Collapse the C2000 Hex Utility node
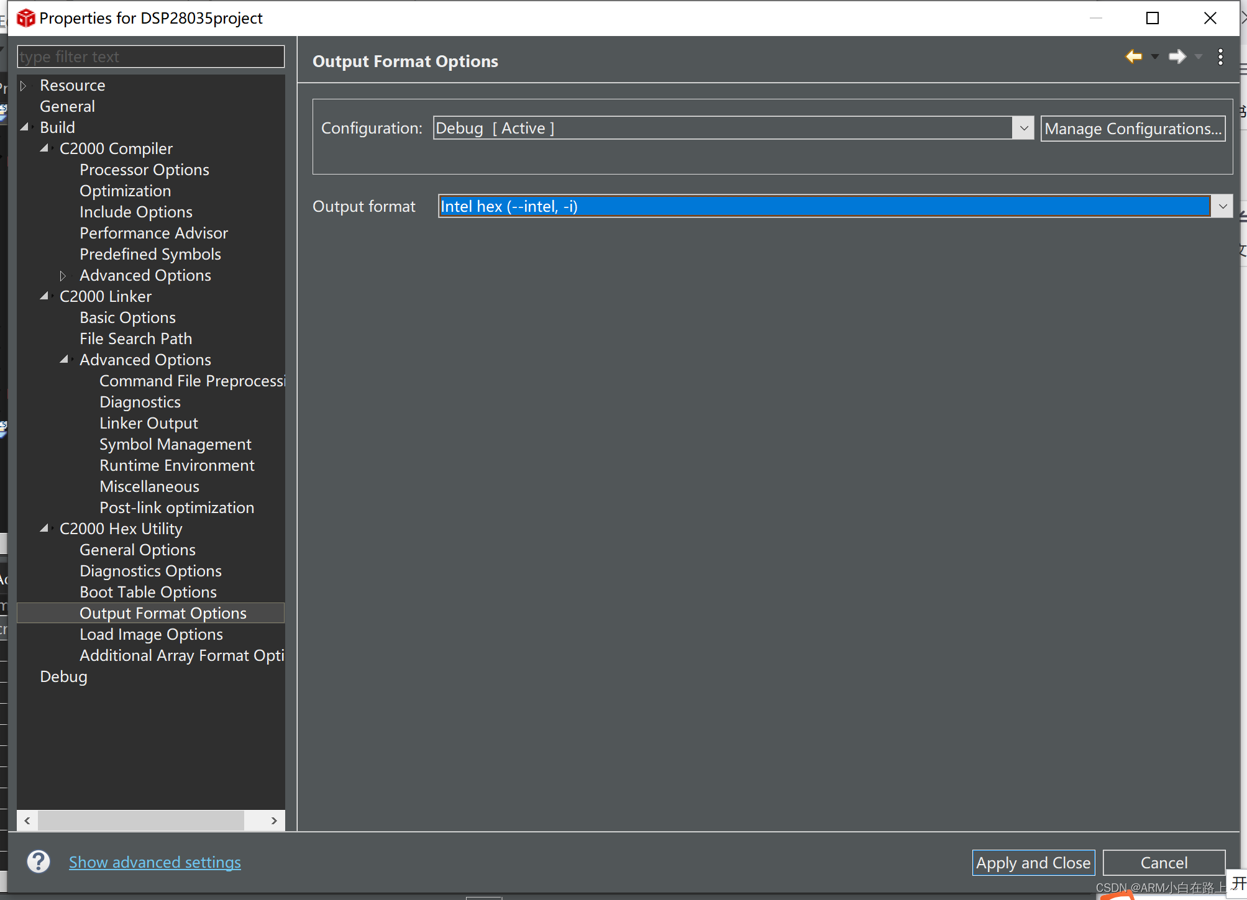Image resolution: width=1247 pixels, height=900 pixels. pos(44,529)
